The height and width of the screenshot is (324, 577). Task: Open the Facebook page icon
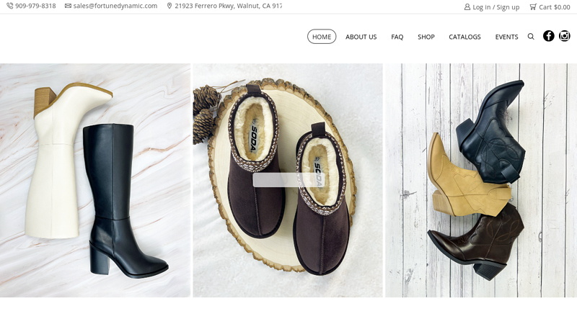549,36
